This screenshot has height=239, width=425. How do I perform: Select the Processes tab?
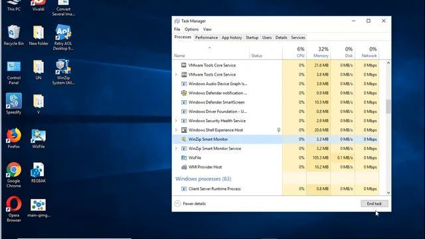(183, 37)
